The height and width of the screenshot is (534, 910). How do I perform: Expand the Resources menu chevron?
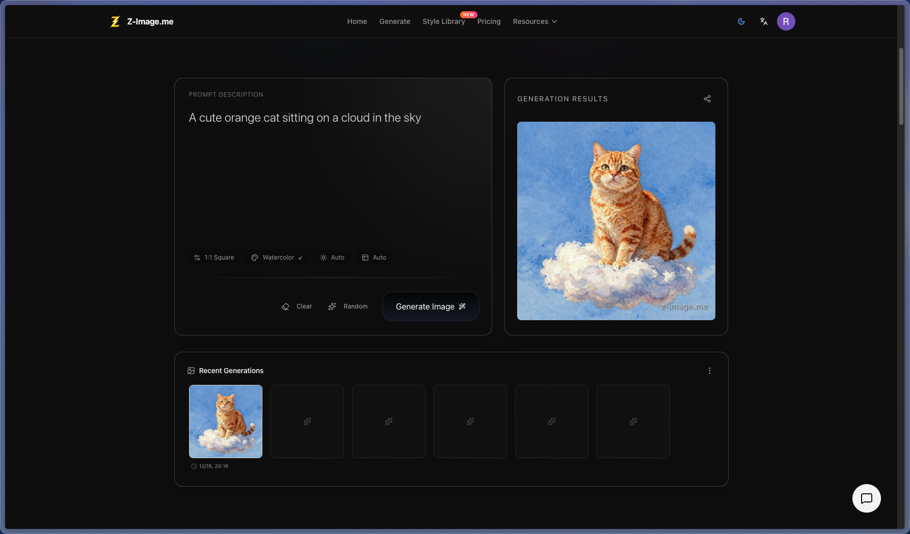[x=554, y=21]
